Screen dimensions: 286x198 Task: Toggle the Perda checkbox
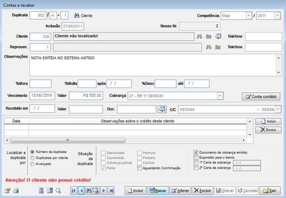(x=103, y=168)
